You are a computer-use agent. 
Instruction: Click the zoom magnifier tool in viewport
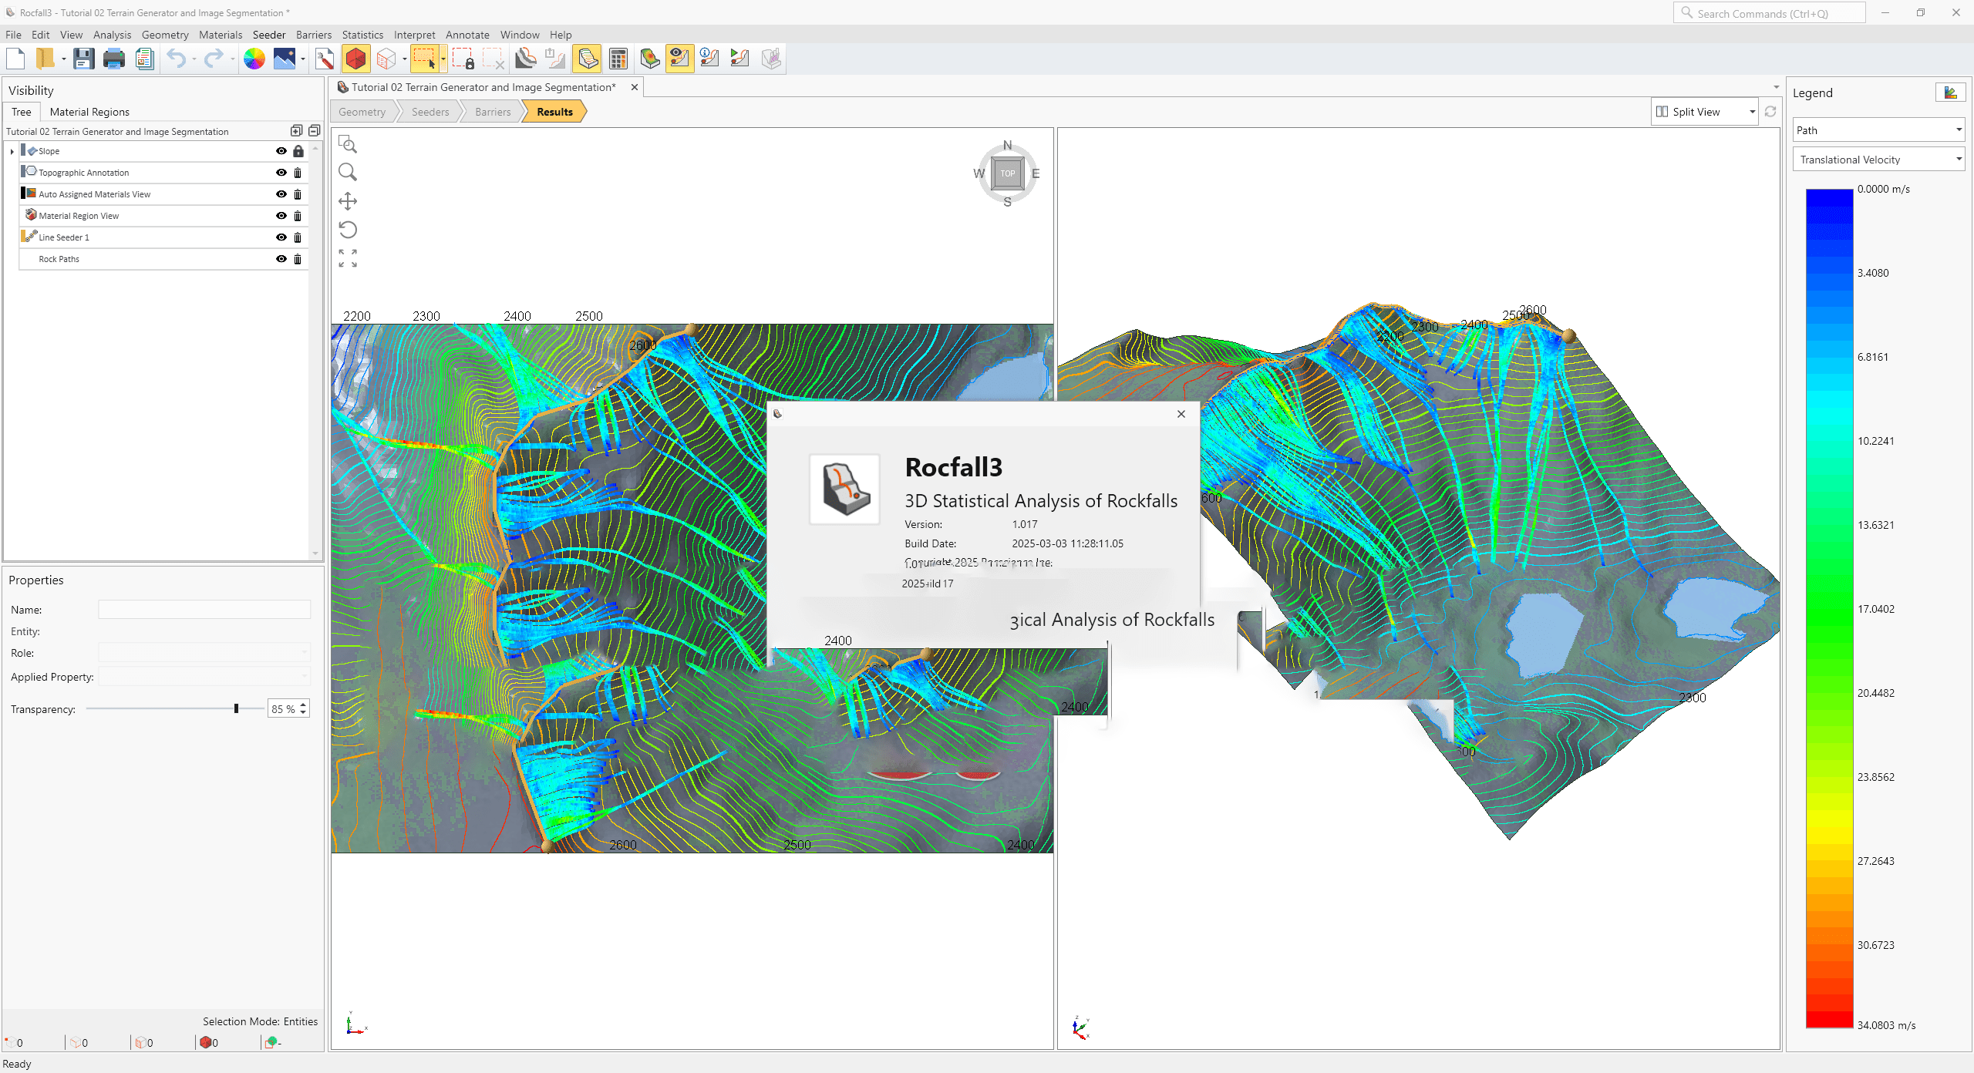pos(348,172)
